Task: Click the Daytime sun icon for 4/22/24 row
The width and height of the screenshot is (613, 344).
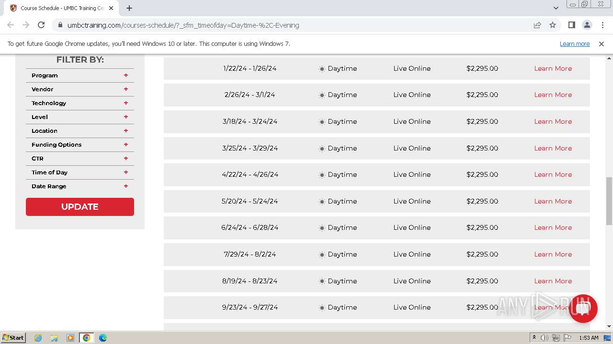Action: click(322, 175)
